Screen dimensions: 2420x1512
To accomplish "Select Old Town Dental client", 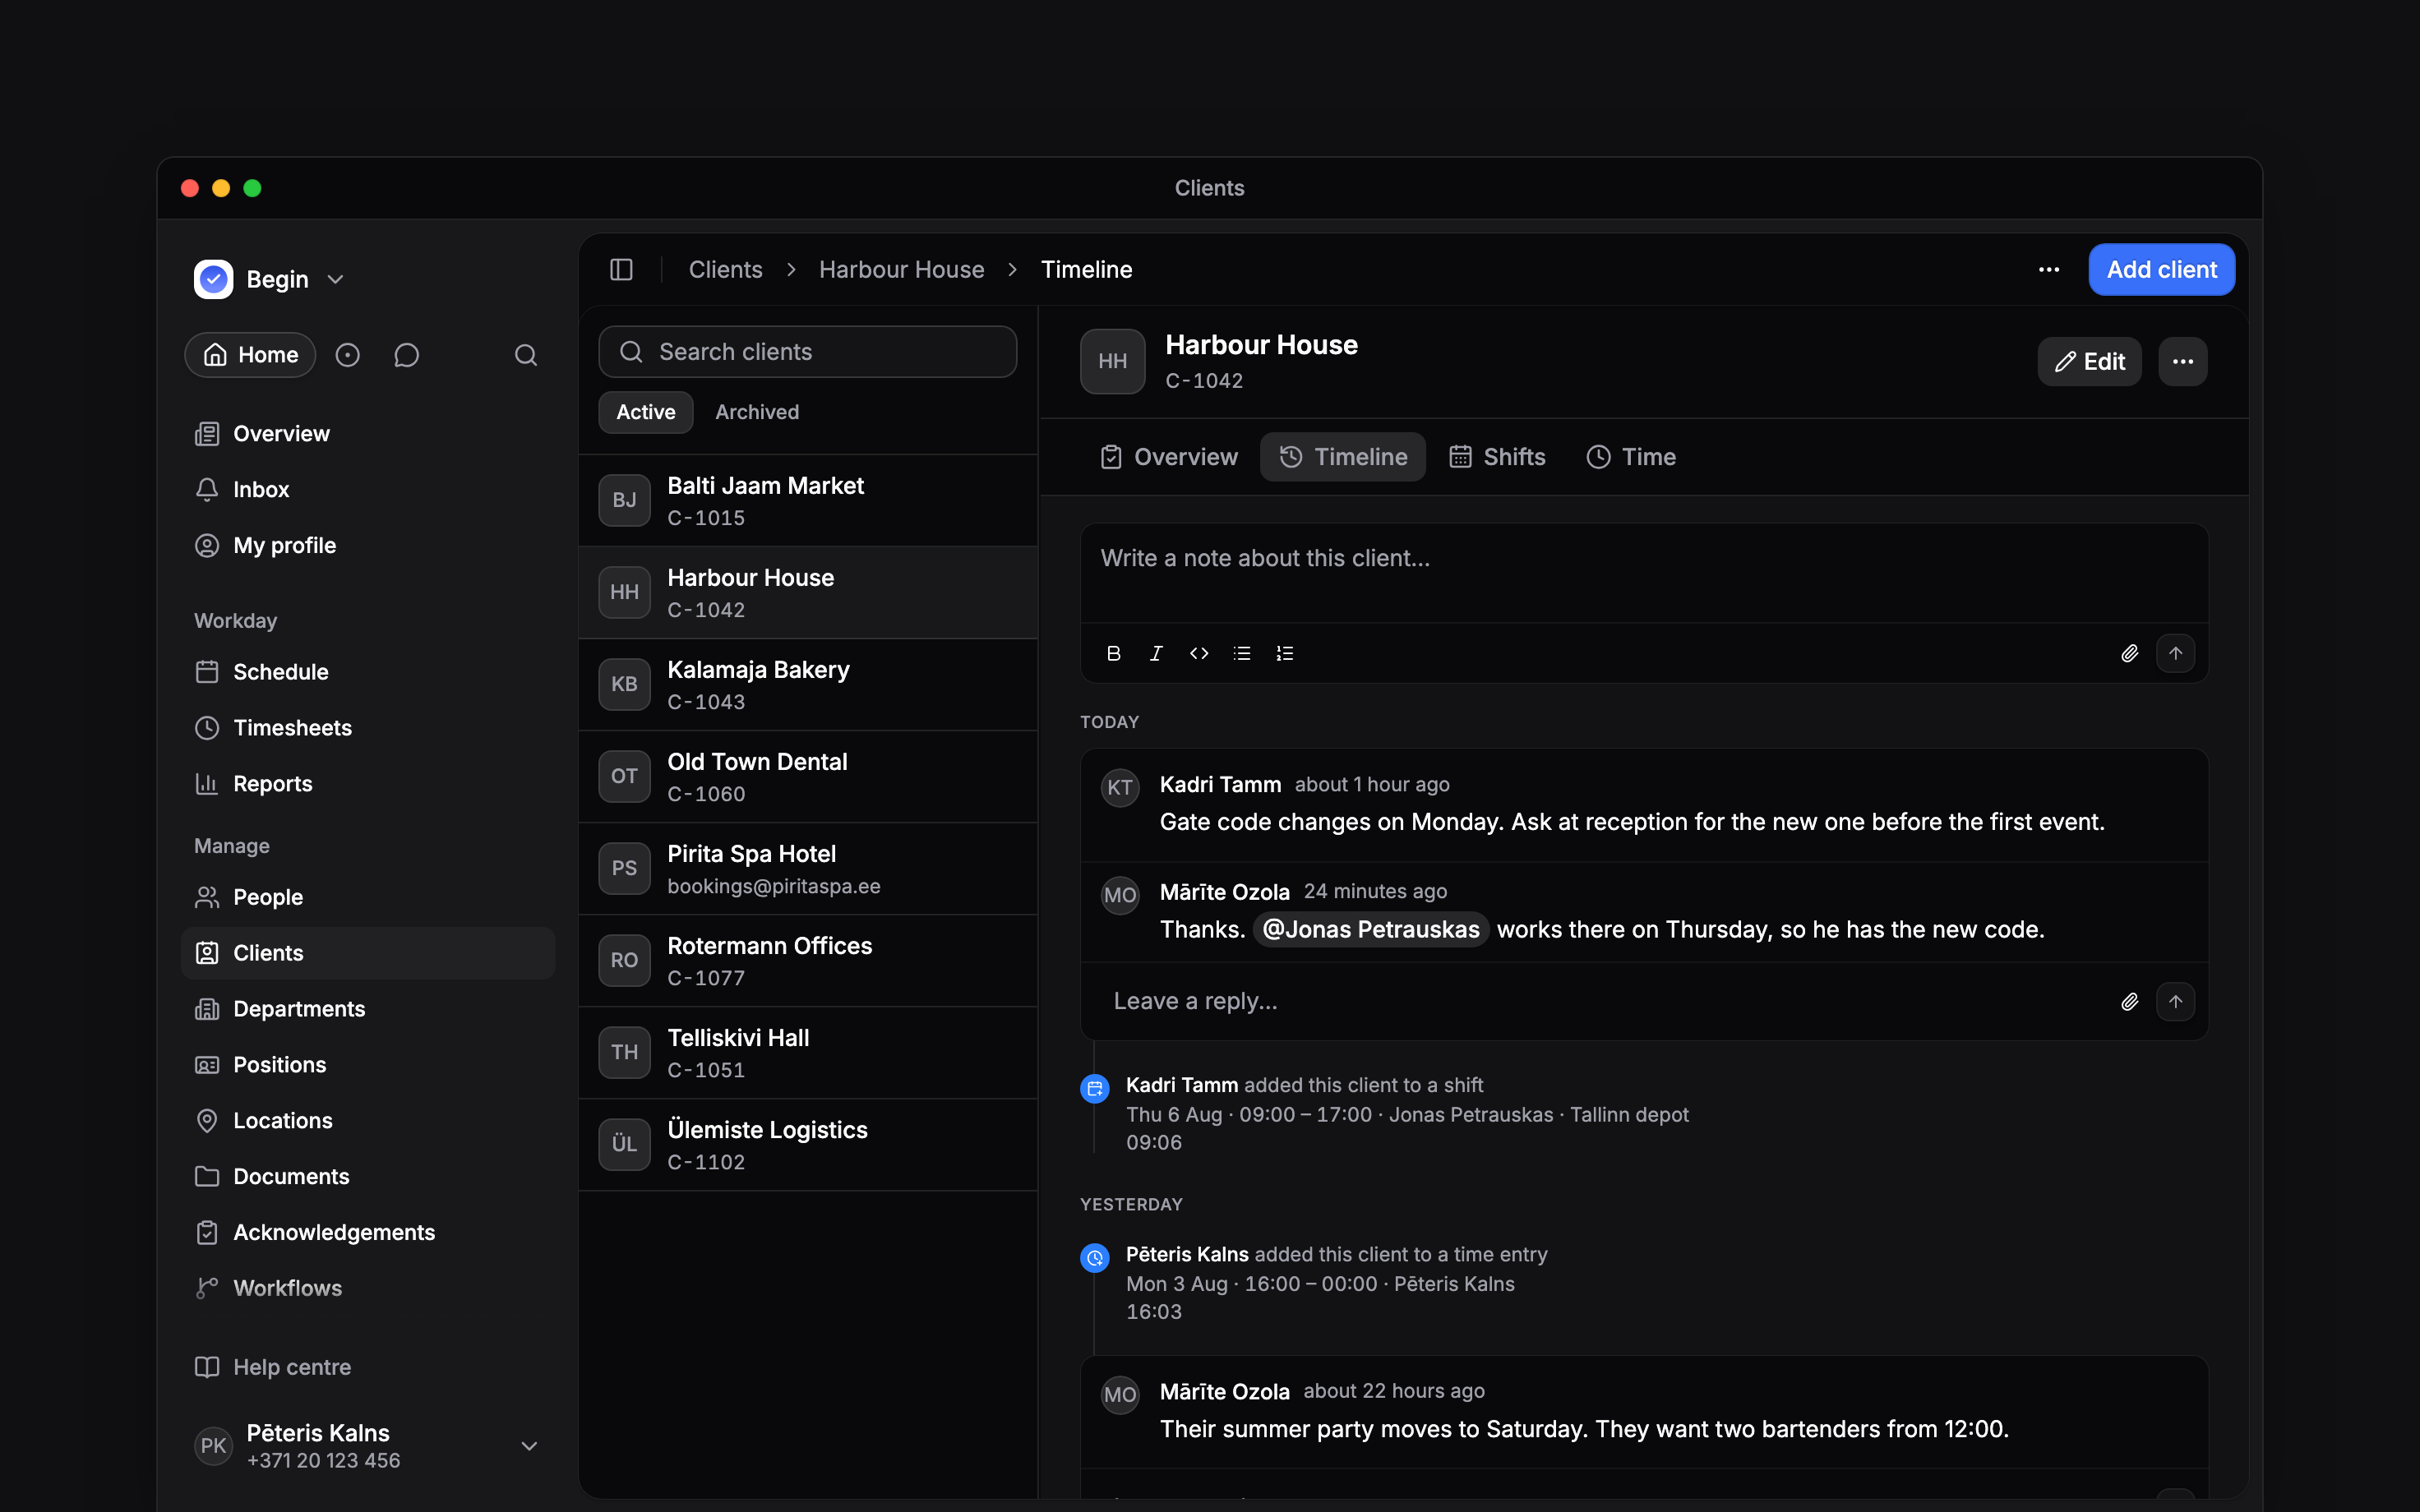I will 808,777.
